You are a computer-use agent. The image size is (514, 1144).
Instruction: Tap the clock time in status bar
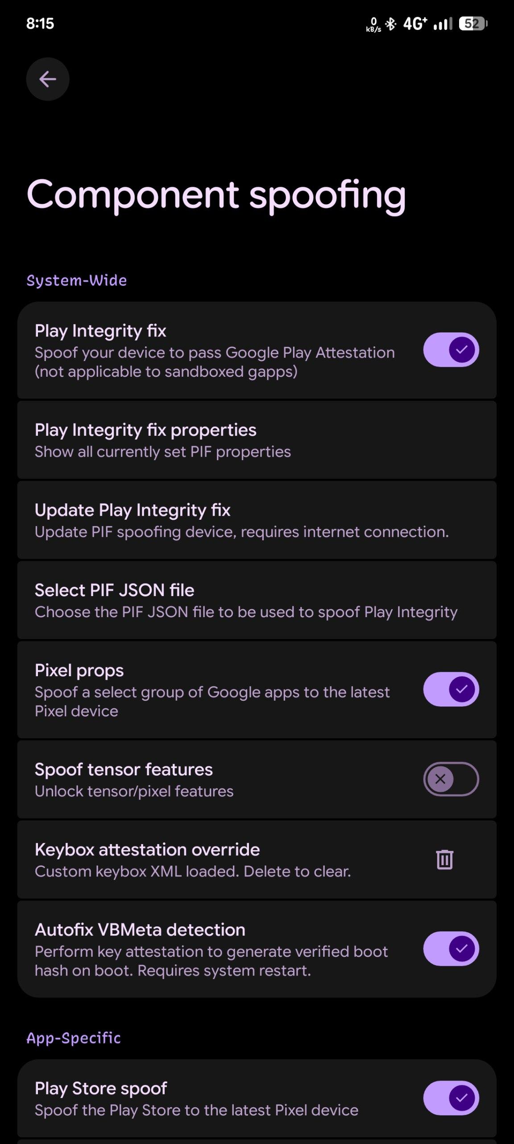point(40,24)
